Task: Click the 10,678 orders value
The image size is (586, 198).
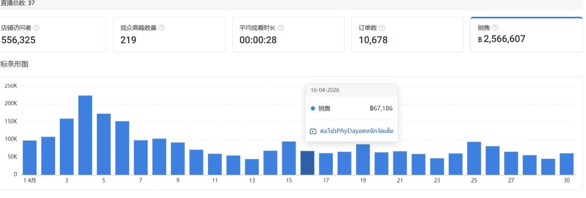Action: click(373, 40)
